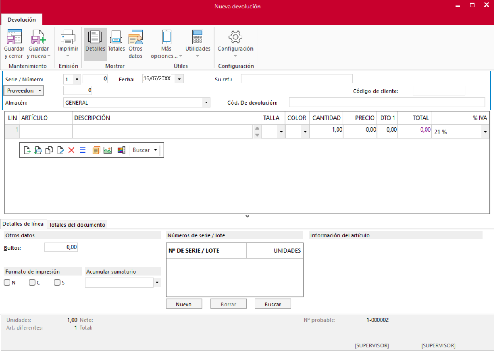The image size is (494, 352).
Task: Click the probable number 1-000002
Action: pos(377,320)
